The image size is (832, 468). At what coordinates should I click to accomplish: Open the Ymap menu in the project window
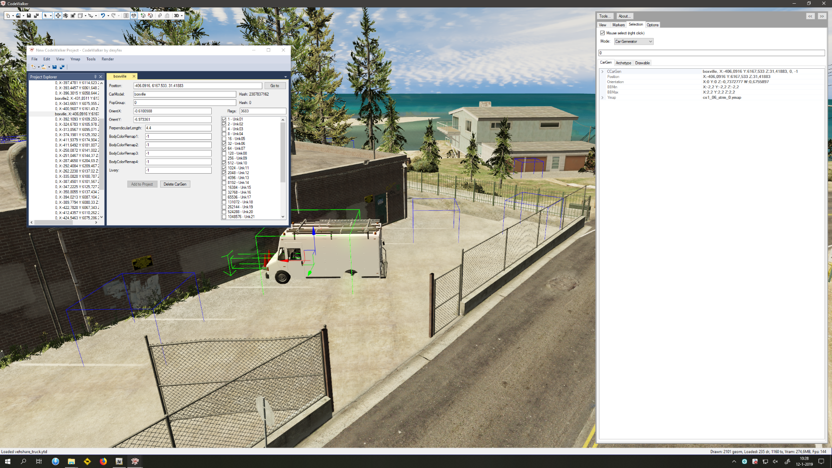pyautogui.click(x=75, y=59)
